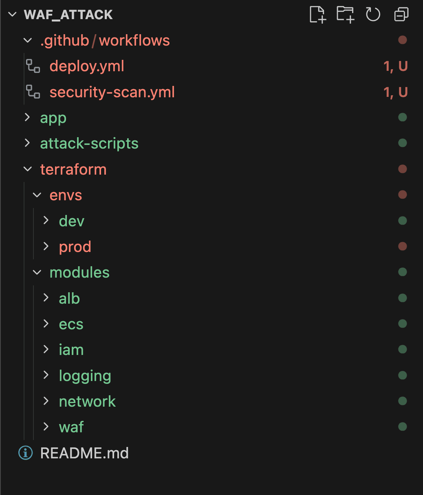Click the New File icon
Screen dimensions: 423x495
[318, 14]
